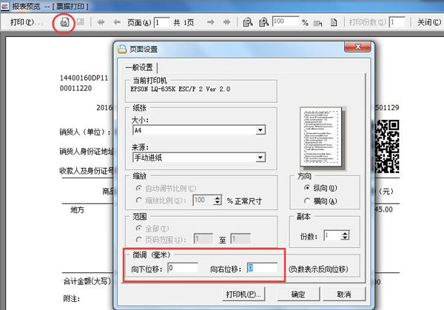This screenshot has height=310, width=444.
Task: Click the 向下位移 offset input field
Action: [x=182, y=268]
